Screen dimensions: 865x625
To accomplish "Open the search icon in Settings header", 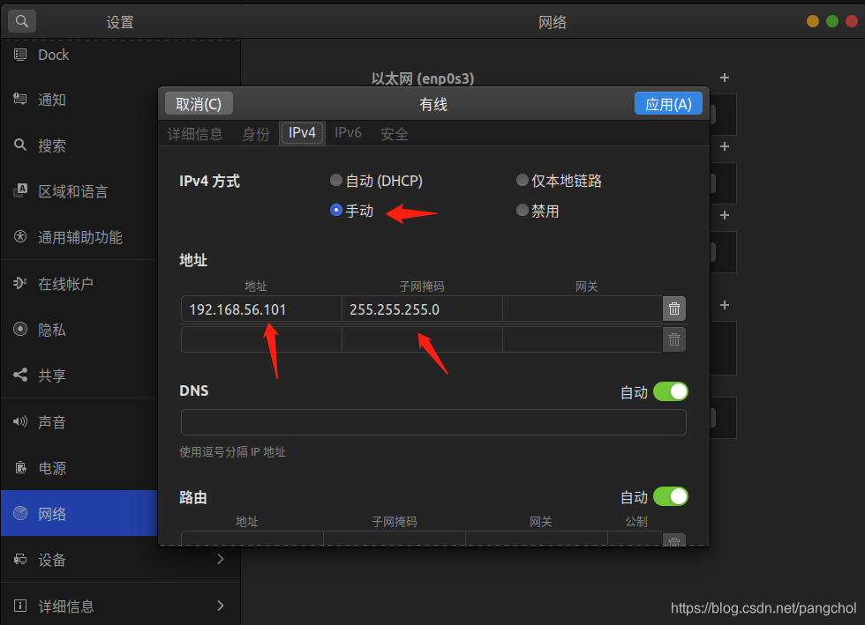I will [x=22, y=21].
